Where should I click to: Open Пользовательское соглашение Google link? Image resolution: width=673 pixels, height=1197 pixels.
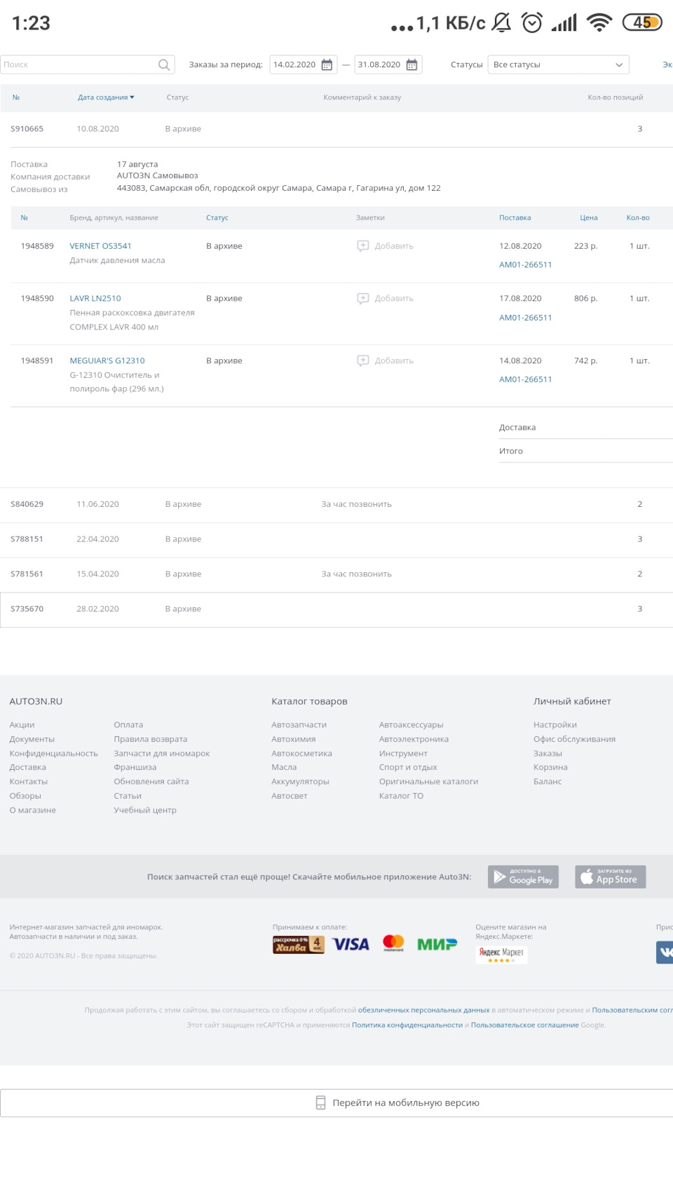coord(525,1024)
